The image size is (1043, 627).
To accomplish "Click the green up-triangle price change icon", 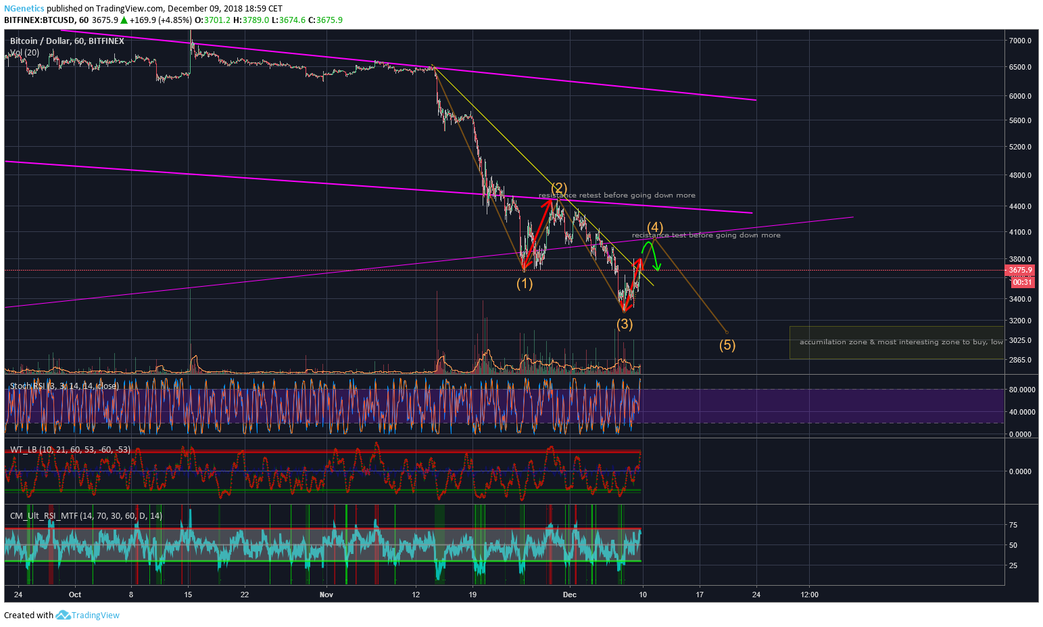I will (124, 20).
